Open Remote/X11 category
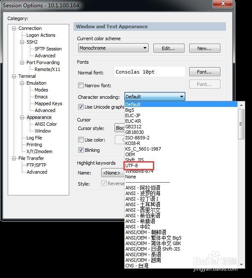The height and width of the screenshot is (278, 252). tap(47, 69)
